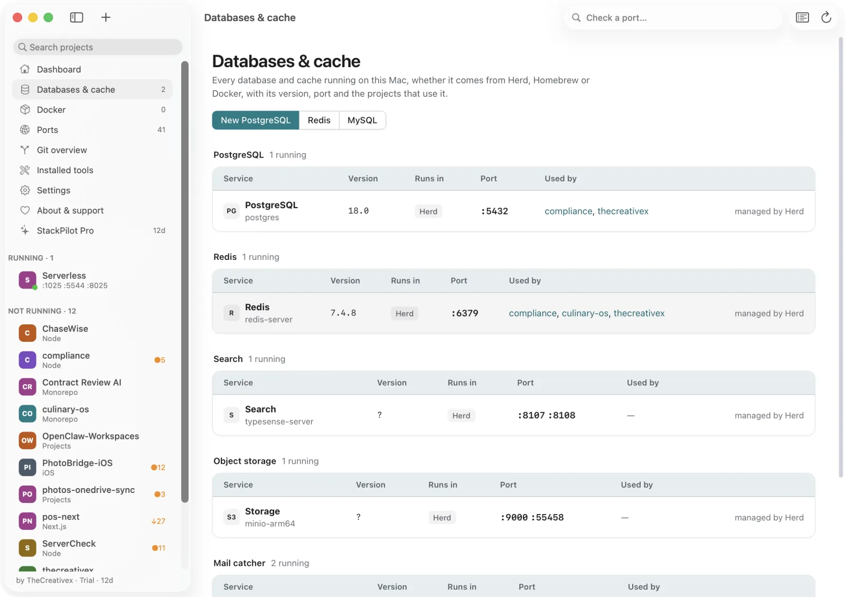Open OpenClaw-Workspaces project
Screen dimensions: 845x597
tap(92, 441)
